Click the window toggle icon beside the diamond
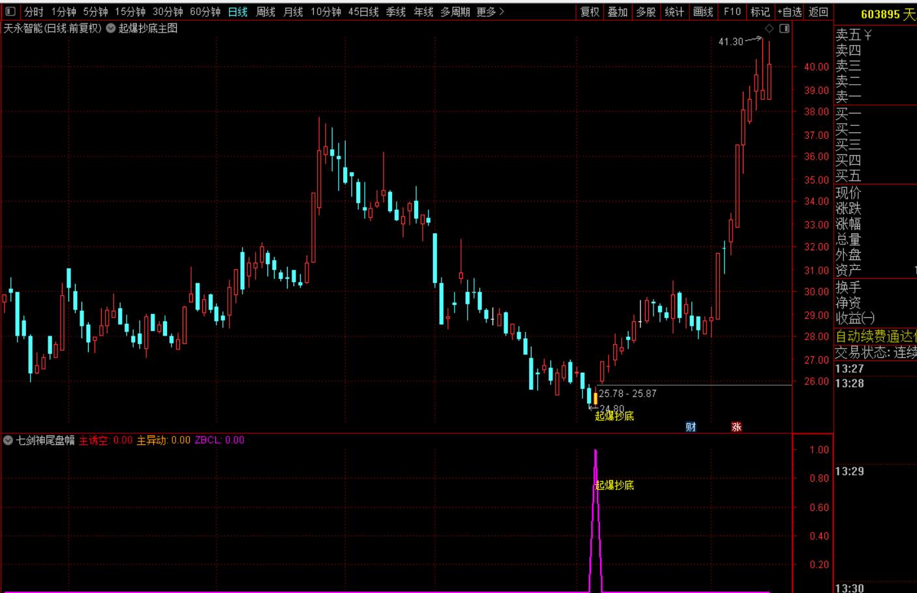The width and height of the screenshot is (917, 593). pyautogui.click(x=785, y=28)
